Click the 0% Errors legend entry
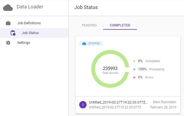Image resolution: width=184 pixels, height=116 pixels. (x=143, y=77)
